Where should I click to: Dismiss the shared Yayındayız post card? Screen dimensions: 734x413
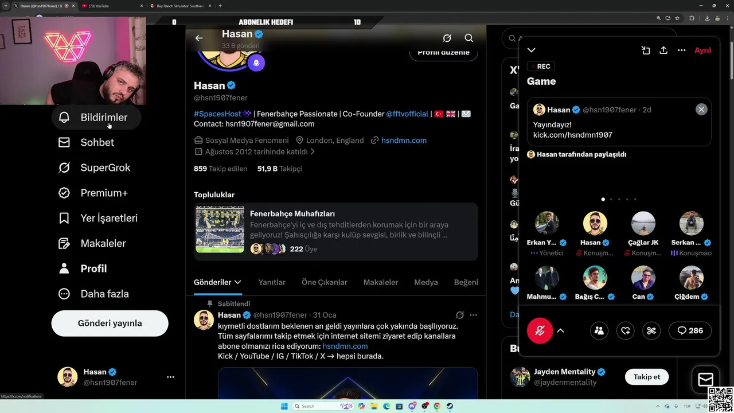(x=701, y=110)
